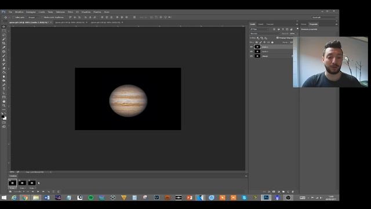
Task: Open the Finestra menu
Action: click(x=97, y=12)
